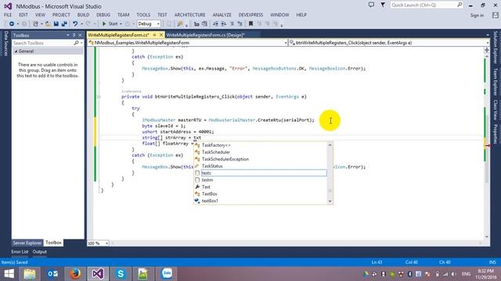Open the ARCHITECTURE menu
Viewport: 501px width, 281px height.
189,15
